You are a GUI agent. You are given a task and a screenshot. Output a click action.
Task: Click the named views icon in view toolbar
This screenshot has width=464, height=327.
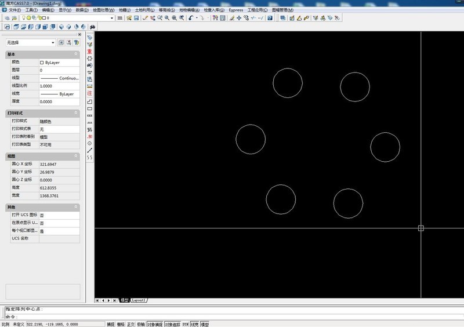[x=7, y=27]
